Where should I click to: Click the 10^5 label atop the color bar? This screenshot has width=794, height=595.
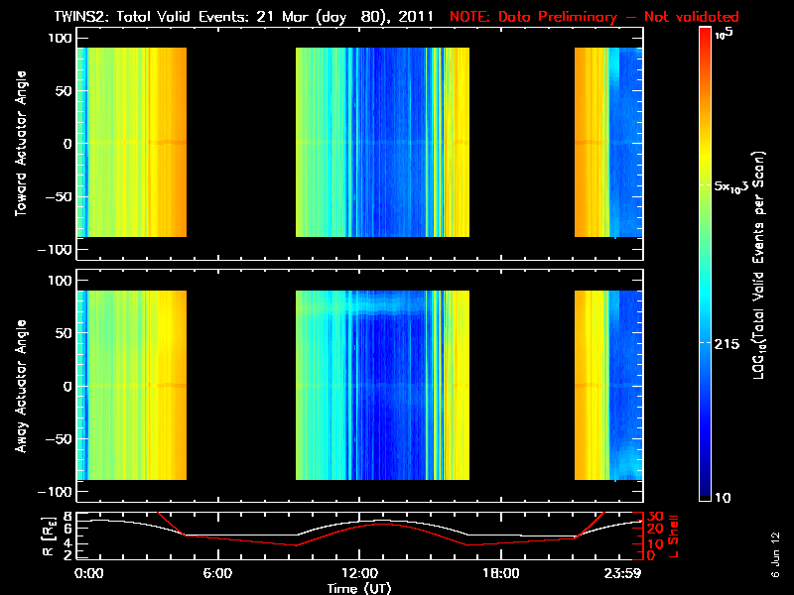(724, 35)
